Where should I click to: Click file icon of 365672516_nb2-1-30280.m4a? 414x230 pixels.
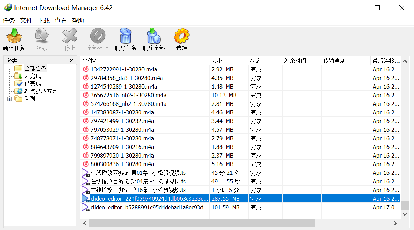(x=86, y=95)
